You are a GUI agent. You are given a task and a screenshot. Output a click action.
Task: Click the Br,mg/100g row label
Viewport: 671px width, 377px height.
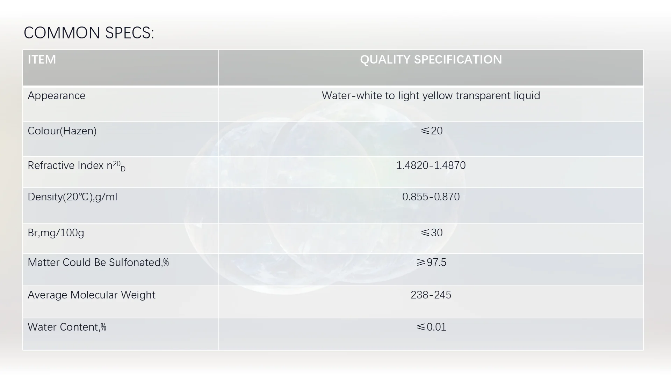(56, 233)
